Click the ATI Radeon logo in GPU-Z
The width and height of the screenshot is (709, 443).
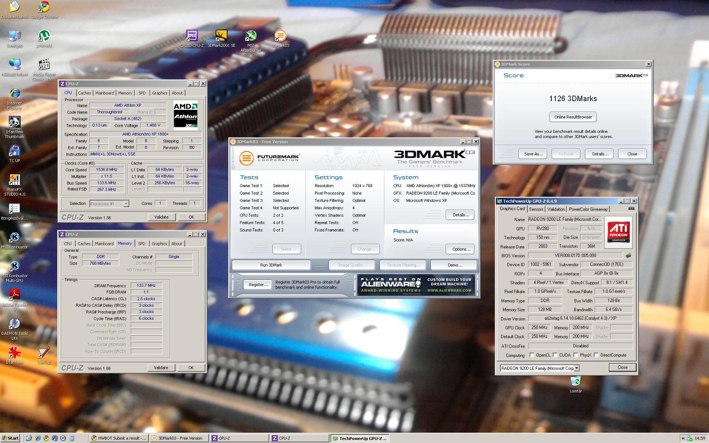click(x=618, y=231)
